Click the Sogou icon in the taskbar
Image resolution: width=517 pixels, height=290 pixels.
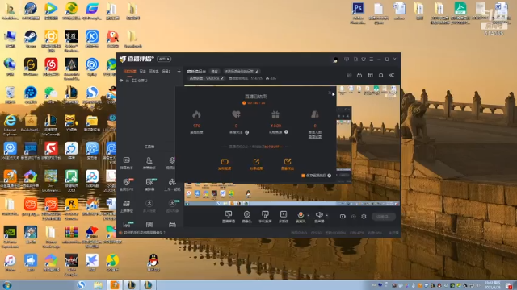[81, 285]
